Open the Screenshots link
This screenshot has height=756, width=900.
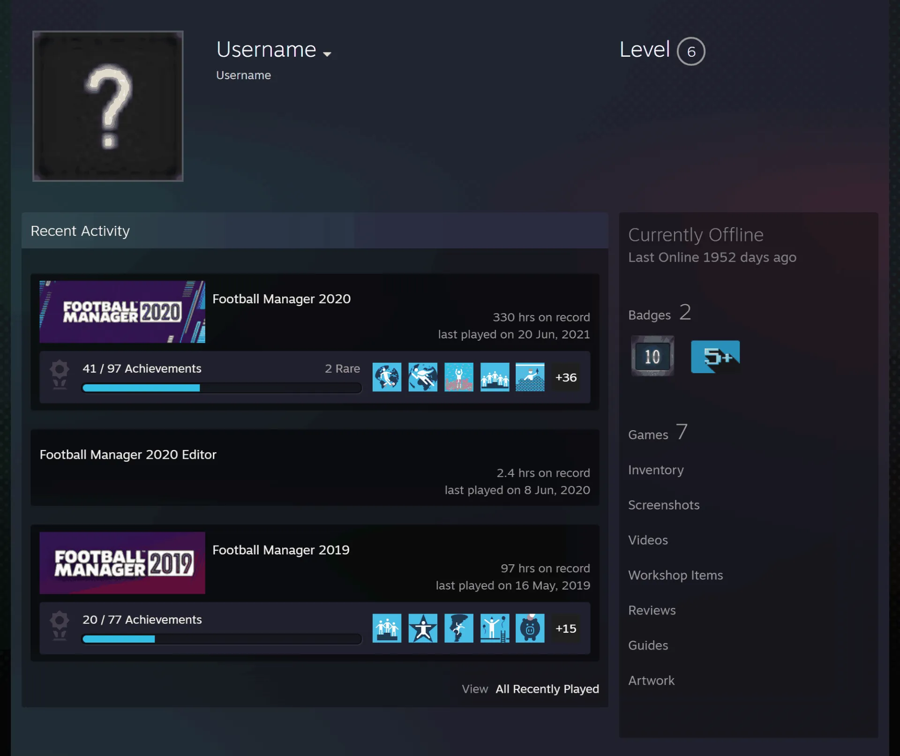coord(664,505)
